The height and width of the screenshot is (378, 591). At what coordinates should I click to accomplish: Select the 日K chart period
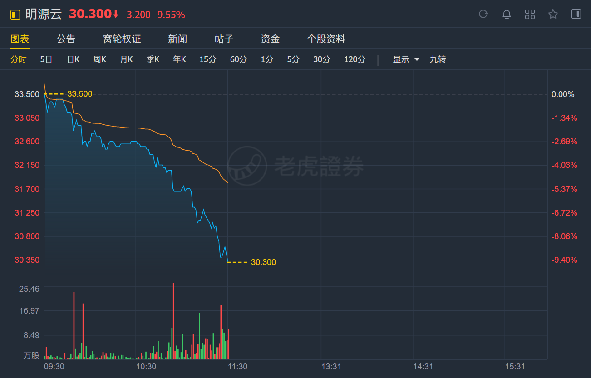[73, 59]
